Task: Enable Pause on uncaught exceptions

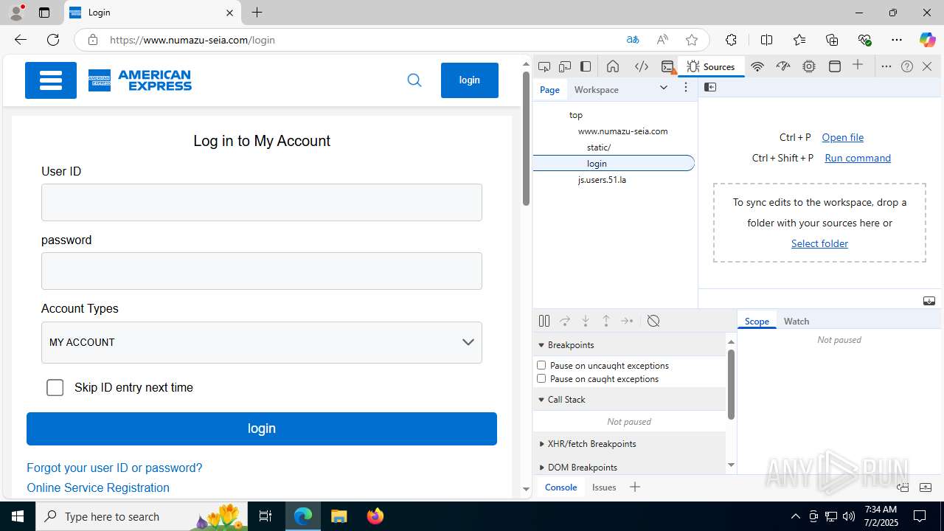Action: pos(541,365)
